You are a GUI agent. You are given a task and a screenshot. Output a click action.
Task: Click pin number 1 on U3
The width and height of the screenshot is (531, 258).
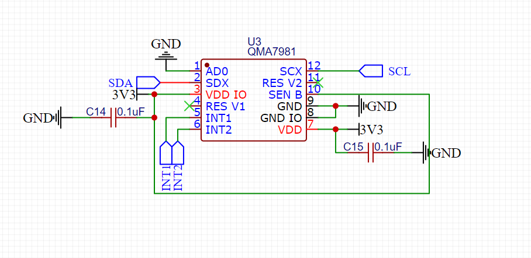197,65
